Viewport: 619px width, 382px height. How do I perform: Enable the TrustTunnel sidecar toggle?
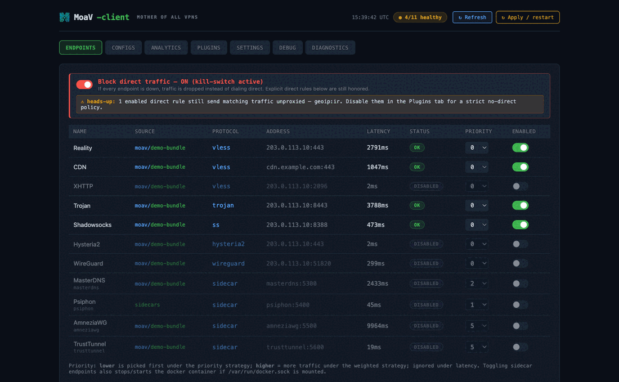[x=520, y=347]
